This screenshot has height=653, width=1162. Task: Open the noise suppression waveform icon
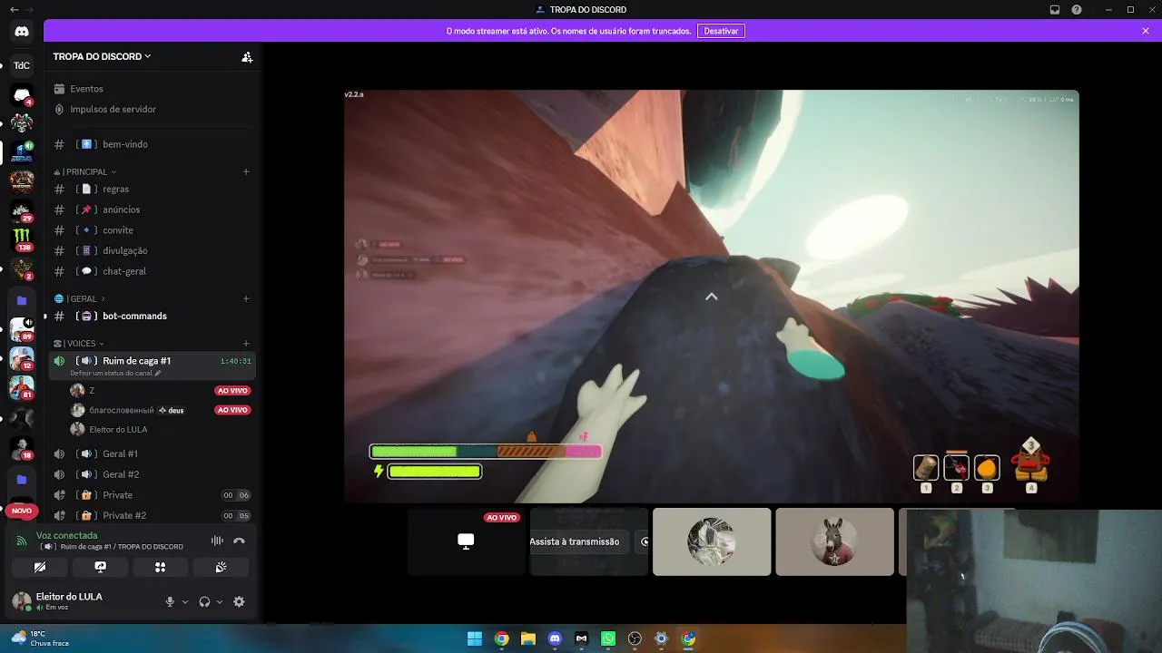pos(217,541)
